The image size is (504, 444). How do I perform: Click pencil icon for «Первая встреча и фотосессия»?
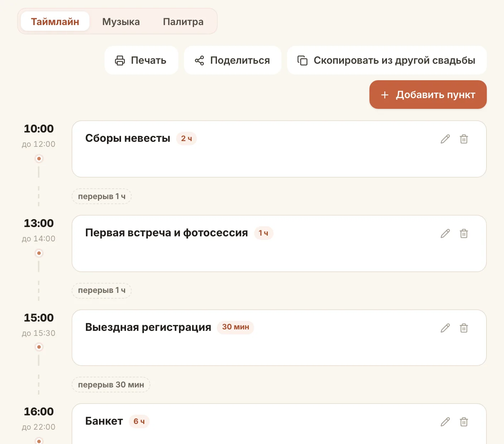(445, 233)
